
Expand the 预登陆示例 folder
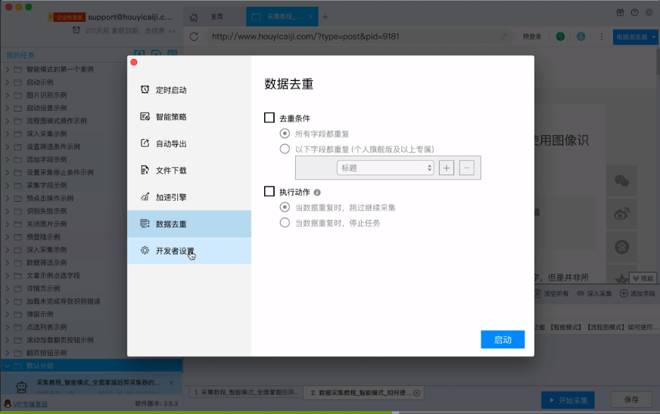[x=7, y=237]
